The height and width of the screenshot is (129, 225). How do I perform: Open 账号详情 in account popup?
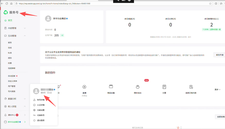pyautogui.click(x=41, y=100)
